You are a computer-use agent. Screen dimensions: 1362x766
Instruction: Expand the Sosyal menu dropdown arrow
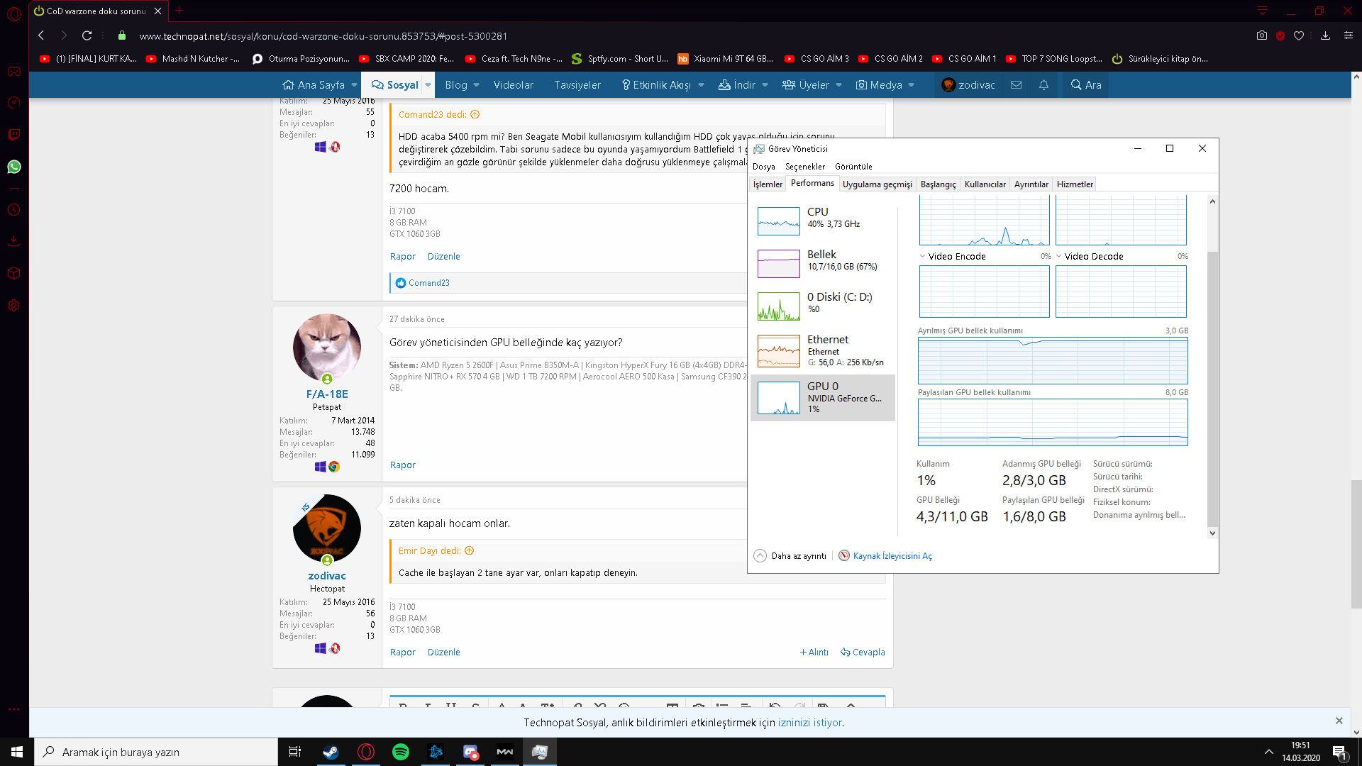[428, 84]
